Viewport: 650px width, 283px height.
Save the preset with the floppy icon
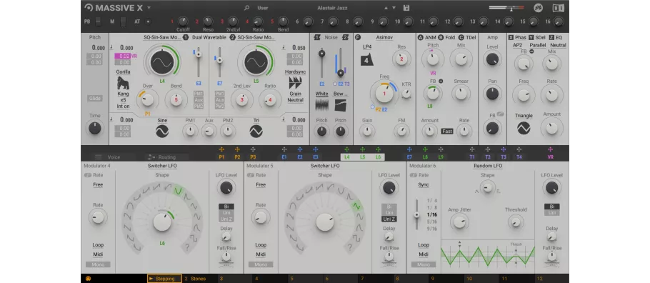[x=406, y=7]
